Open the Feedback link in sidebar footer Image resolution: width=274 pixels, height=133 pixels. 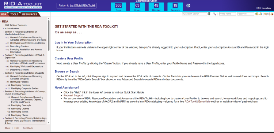point(28,128)
